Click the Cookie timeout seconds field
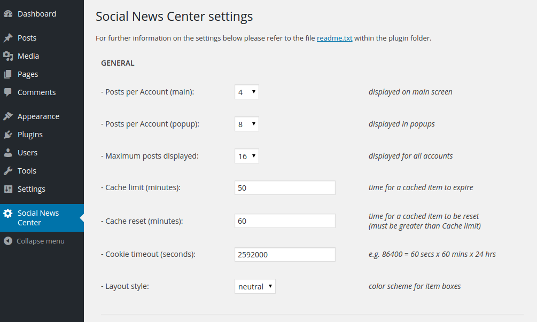The image size is (537, 322). click(x=285, y=255)
